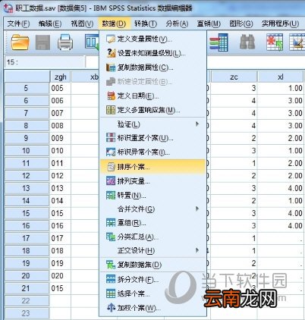Open the 转换(T) menu

click(x=146, y=24)
